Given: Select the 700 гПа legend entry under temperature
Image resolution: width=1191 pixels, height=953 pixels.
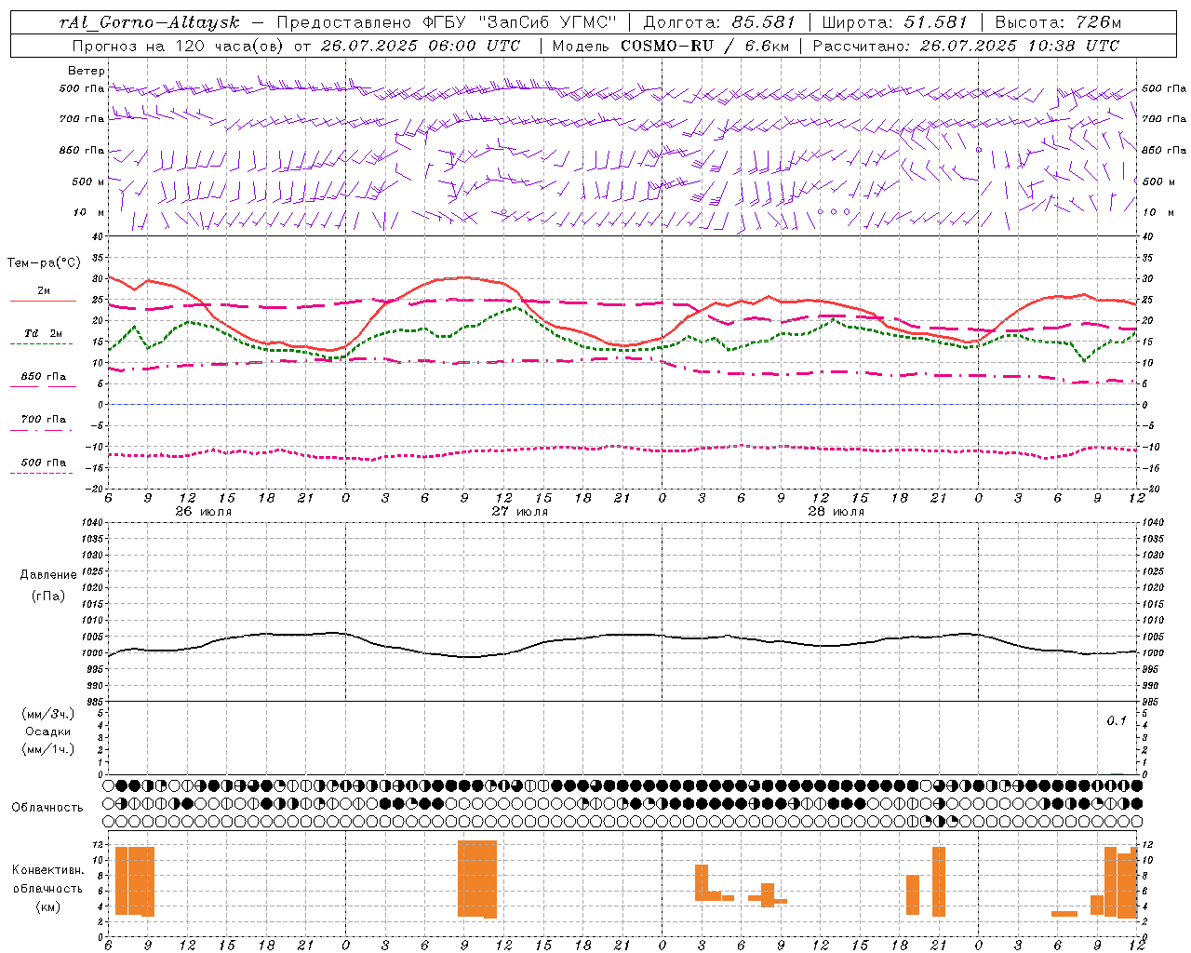Looking at the screenshot, I should pos(43,419).
